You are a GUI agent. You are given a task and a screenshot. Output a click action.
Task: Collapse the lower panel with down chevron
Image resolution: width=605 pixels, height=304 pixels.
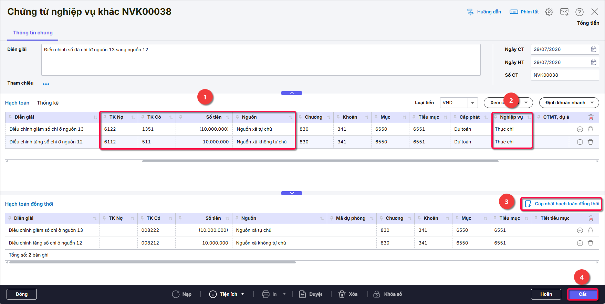(292, 193)
